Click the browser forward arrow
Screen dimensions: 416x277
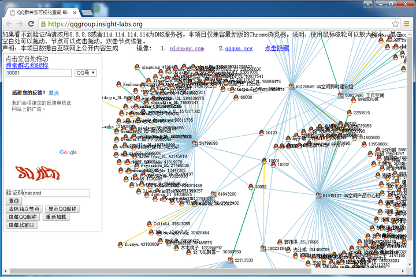[x=20, y=24]
